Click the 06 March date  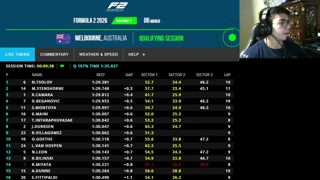[152, 21]
